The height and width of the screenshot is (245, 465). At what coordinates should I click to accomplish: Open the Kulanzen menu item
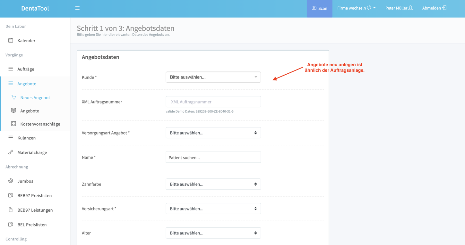coord(26,138)
